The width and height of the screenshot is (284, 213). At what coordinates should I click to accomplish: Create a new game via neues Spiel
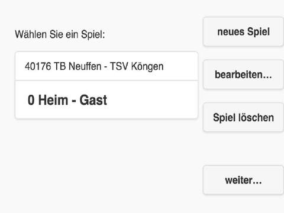click(243, 32)
